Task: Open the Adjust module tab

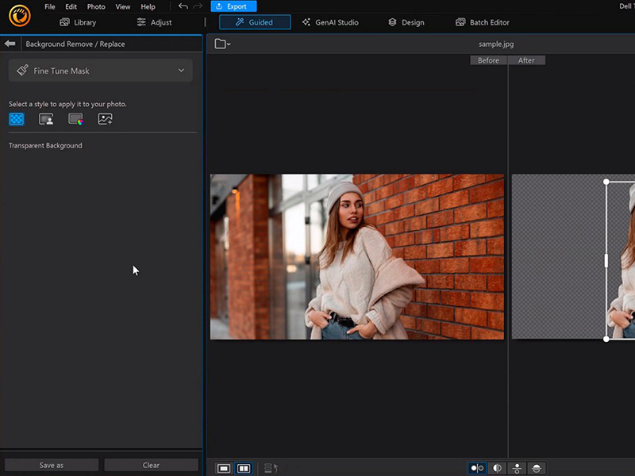Action: coord(154,22)
